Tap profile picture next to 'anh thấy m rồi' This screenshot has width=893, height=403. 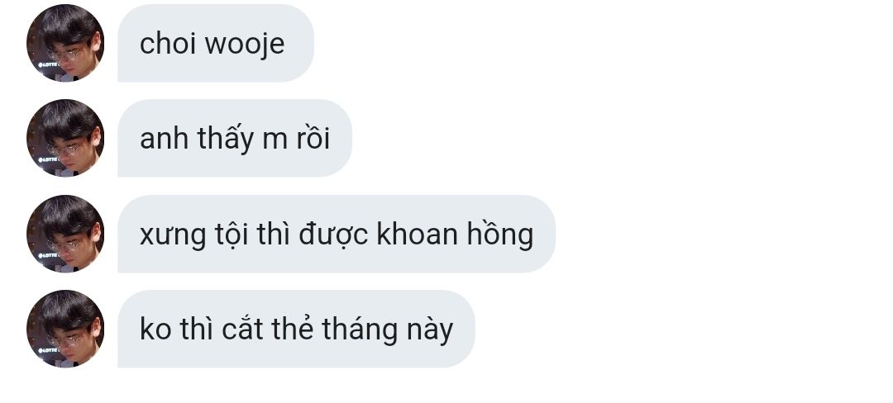click(x=65, y=138)
